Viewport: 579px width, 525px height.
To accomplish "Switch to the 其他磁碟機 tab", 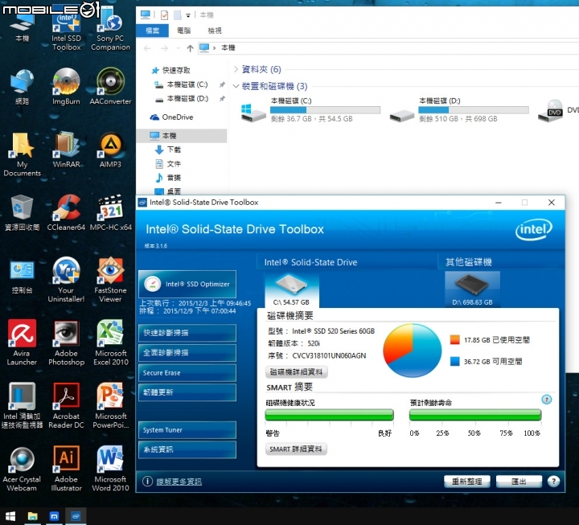I will [469, 262].
